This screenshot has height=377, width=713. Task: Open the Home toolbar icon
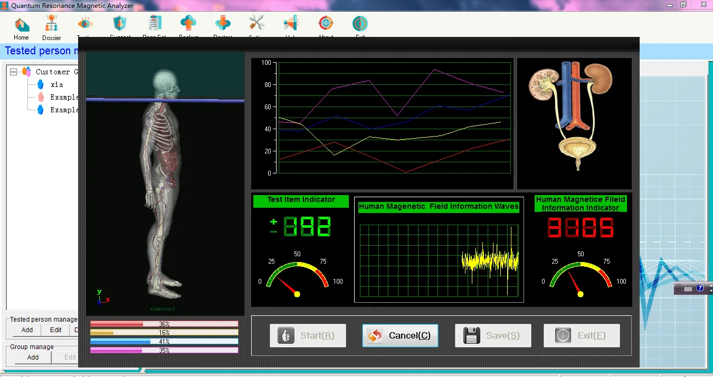tap(22, 25)
